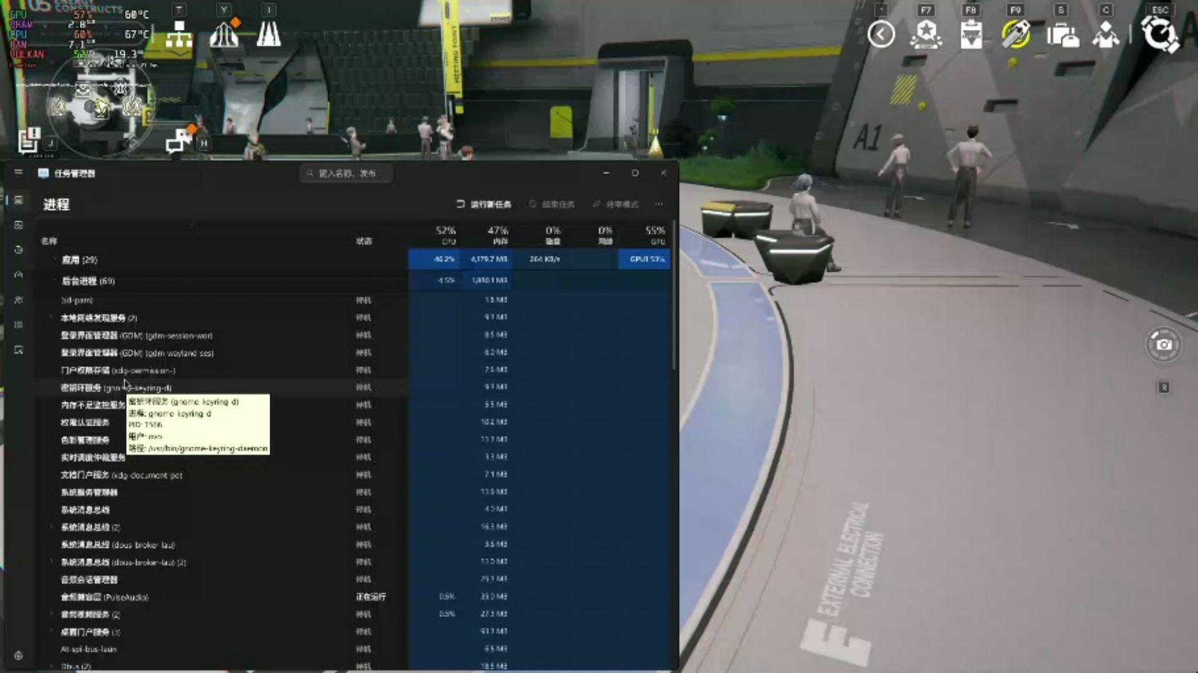Open the B backpack inventory icon
The image size is (1198, 673).
[x=1062, y=35]
